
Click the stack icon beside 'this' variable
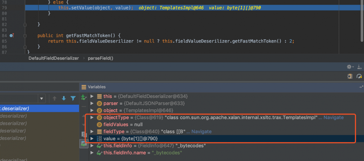(x=99, y=96)
